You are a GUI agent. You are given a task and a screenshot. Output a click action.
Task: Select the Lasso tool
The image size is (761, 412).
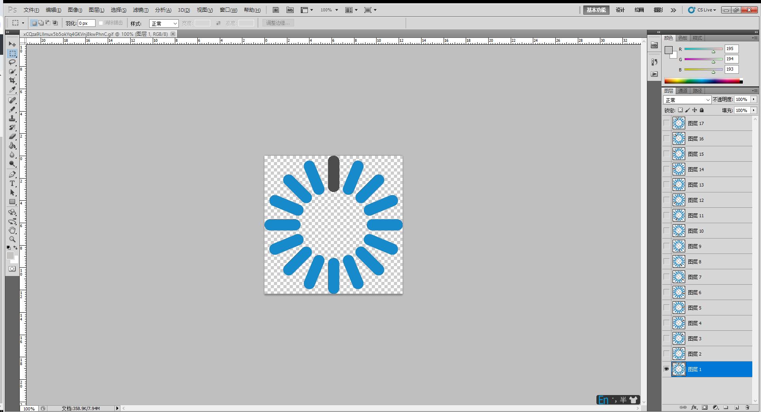[12, 62]
